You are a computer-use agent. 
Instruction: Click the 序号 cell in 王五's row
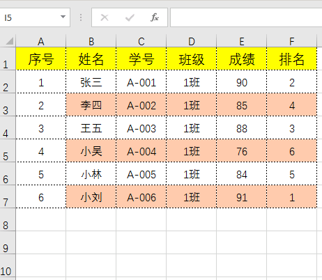[x=41, y=127]
